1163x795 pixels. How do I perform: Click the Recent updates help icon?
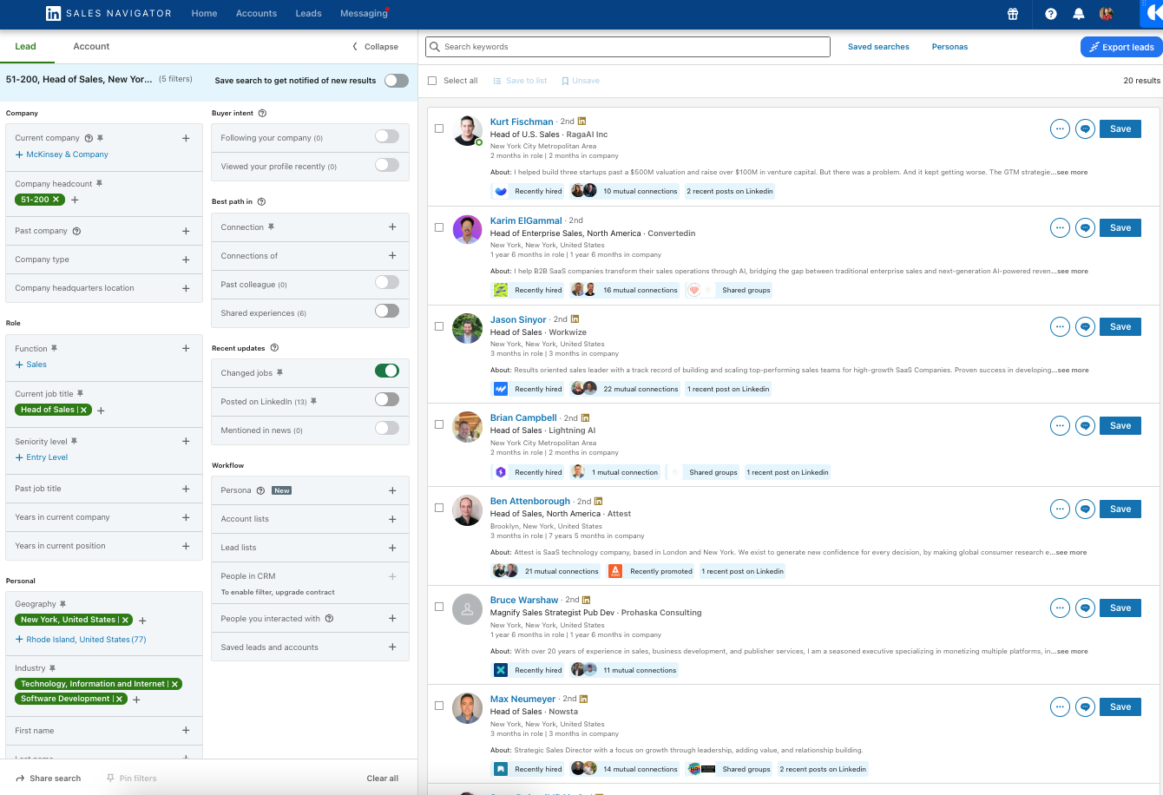[274, 348]
